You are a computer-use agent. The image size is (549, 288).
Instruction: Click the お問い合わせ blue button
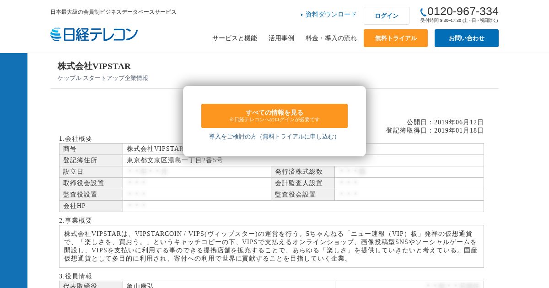(x=467, y=38)
